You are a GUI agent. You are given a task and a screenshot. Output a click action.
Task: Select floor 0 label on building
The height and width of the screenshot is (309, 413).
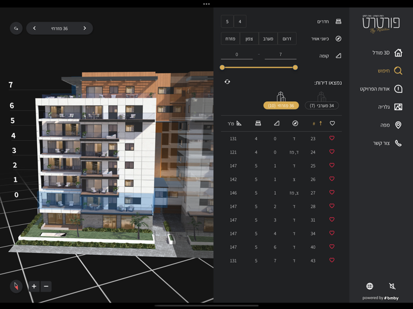coord(17,195)
